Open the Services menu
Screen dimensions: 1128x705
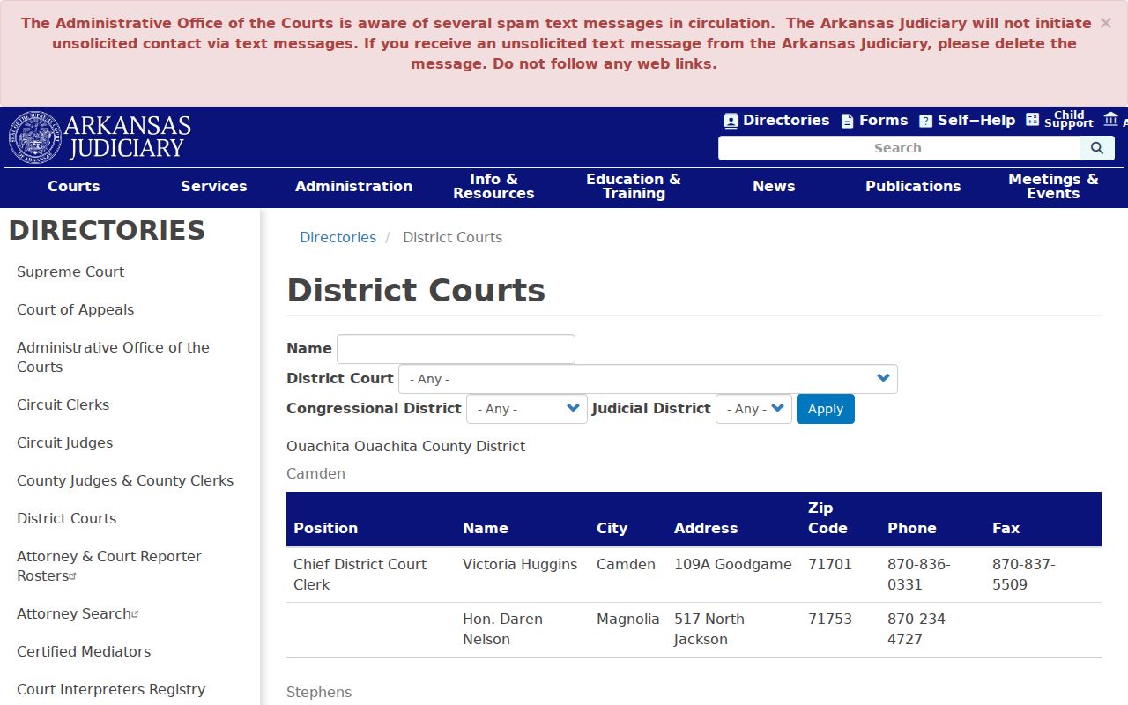coord(214,186)
